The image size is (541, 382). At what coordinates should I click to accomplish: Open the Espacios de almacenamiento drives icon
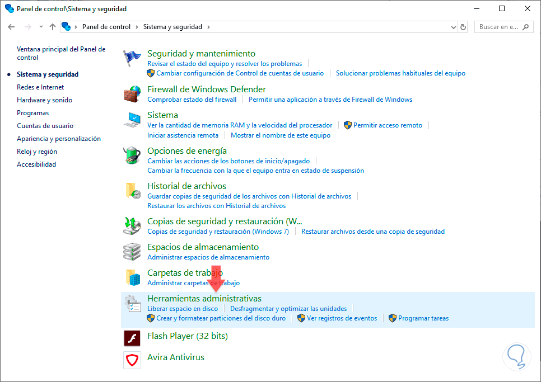click(x=132, y=252)
